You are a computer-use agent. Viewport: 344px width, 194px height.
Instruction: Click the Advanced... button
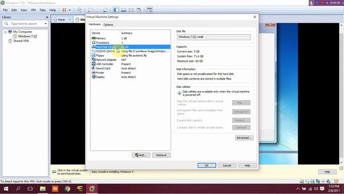tap(244, 138)
